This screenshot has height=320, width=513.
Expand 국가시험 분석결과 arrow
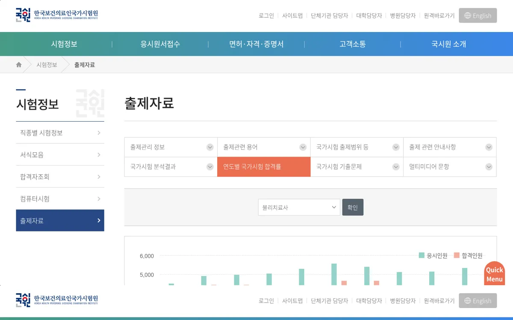tap(210, 167)
